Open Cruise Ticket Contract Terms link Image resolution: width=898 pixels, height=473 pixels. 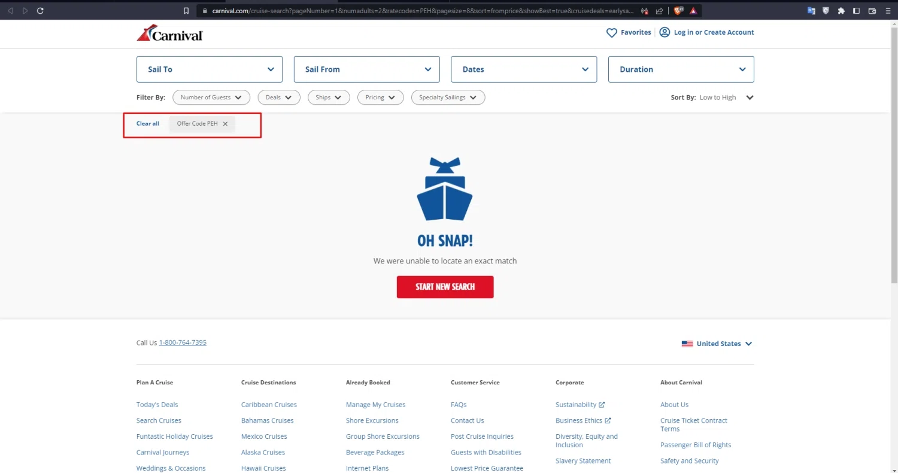coord(694,425)
